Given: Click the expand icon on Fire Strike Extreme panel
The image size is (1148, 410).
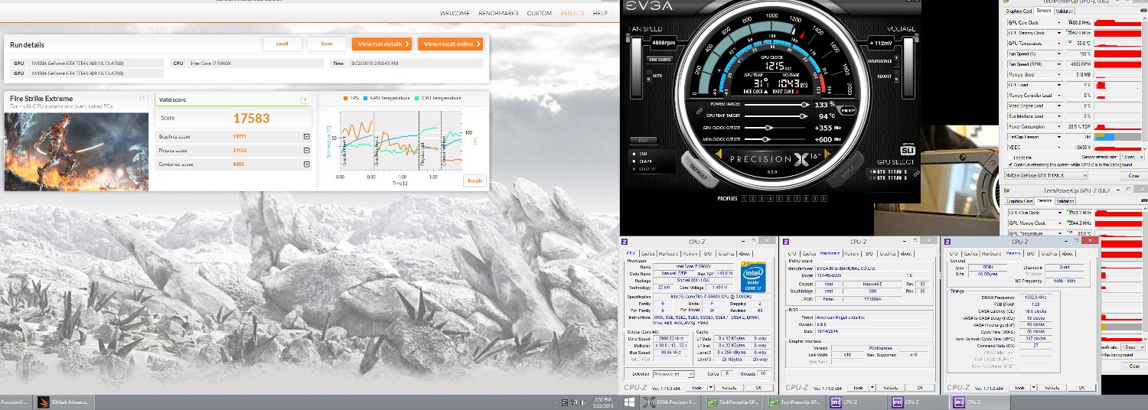Looking at the screenshot, I should (x=142, y=98).
